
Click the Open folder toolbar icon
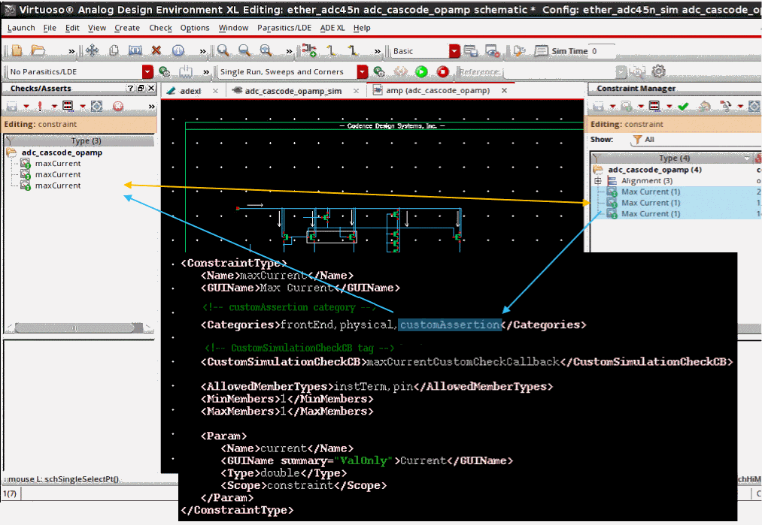click(38, 51)
